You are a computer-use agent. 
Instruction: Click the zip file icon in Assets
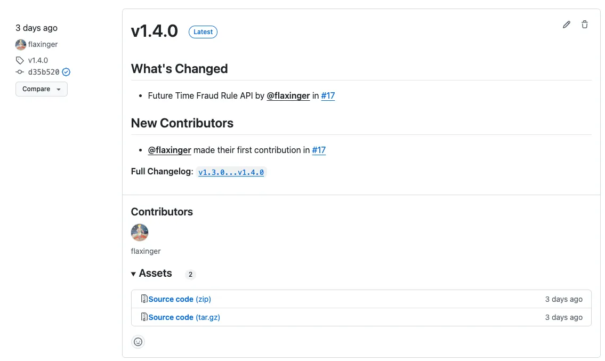144,299
